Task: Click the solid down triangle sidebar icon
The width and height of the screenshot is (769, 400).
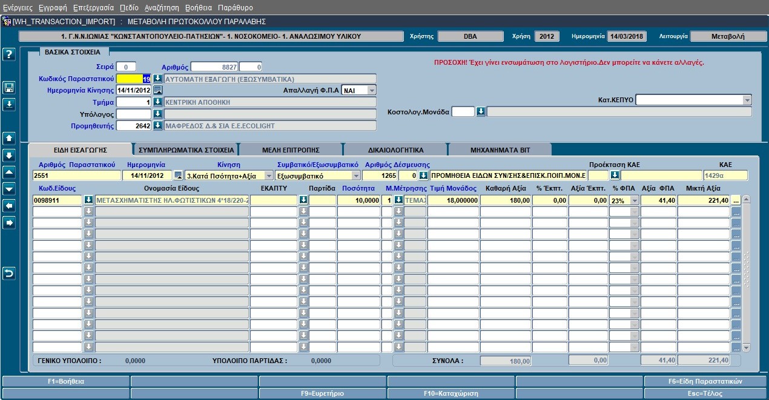Action: point(8,189)
